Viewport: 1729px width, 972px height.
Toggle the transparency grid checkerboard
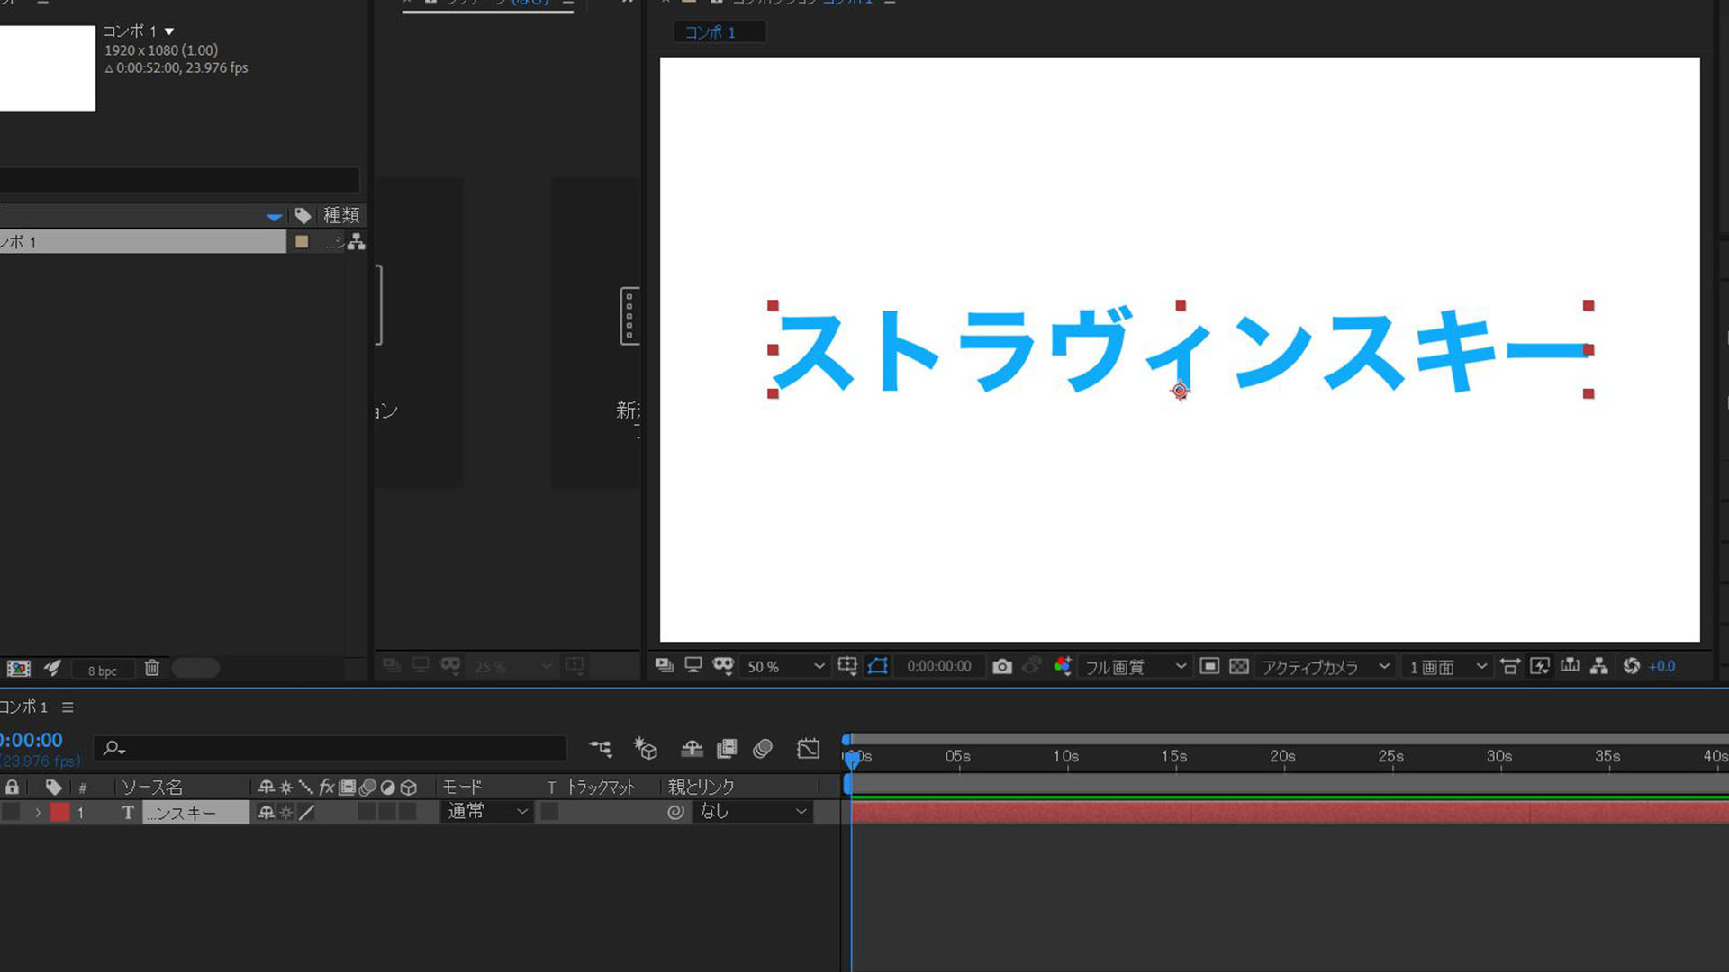pos(1239,666)
